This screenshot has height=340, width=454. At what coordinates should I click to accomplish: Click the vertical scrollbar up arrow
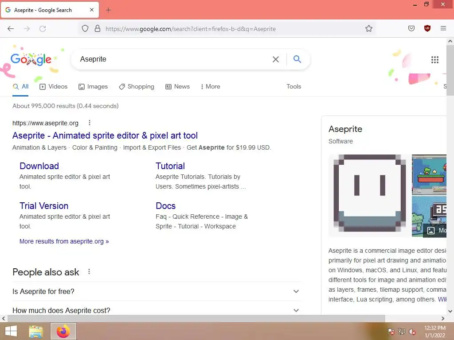[450, 41]
